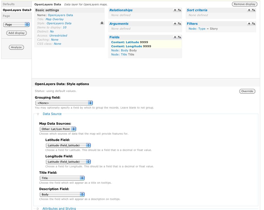264x210 pixels.
Task: Click the Attributes and Styling legend link
Action: pyautogui.click(x=59, y=208)
